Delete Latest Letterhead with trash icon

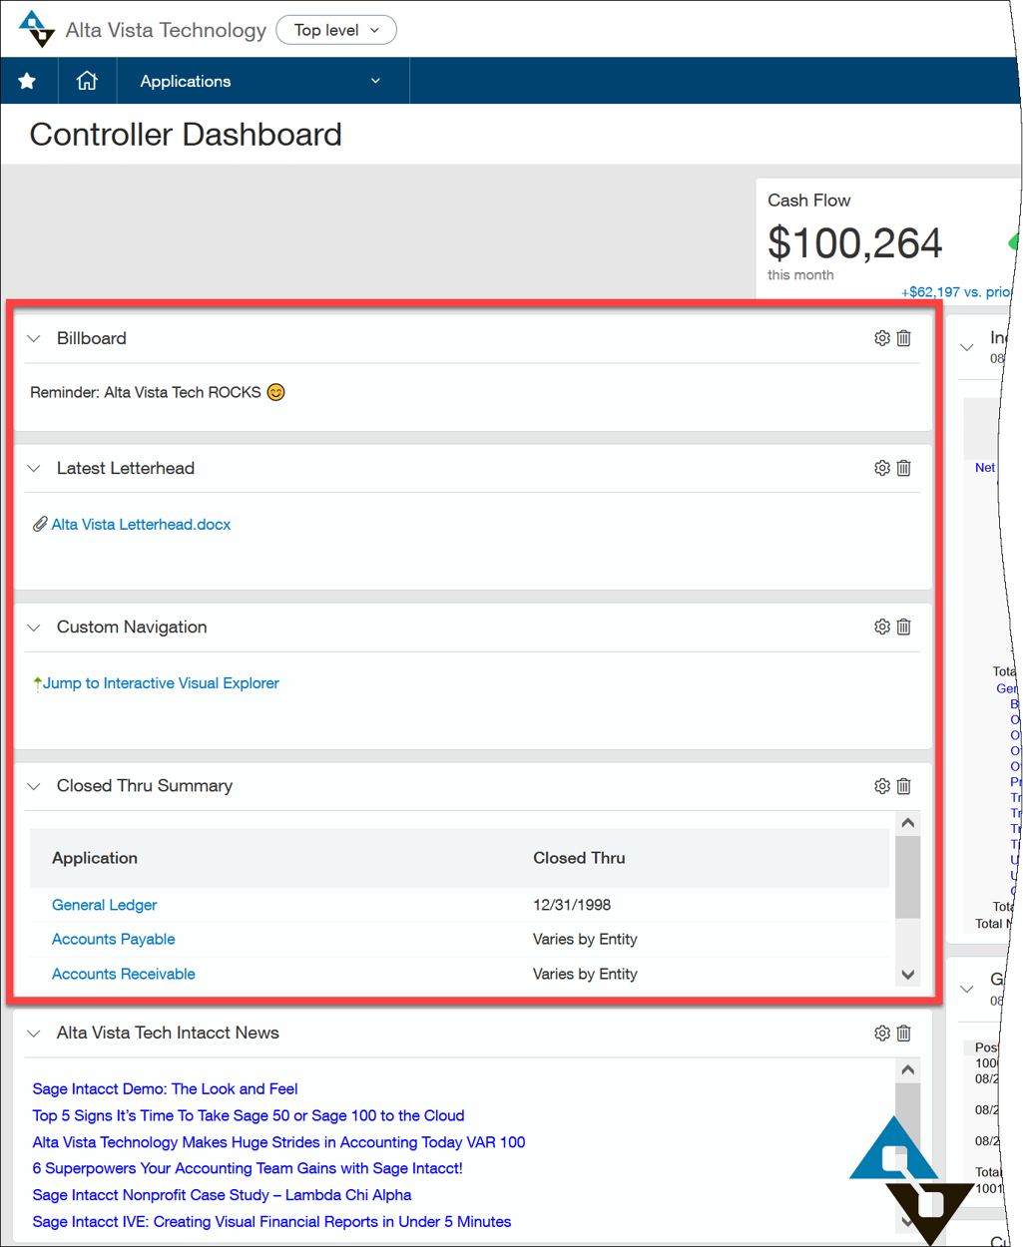pos(904,468)
